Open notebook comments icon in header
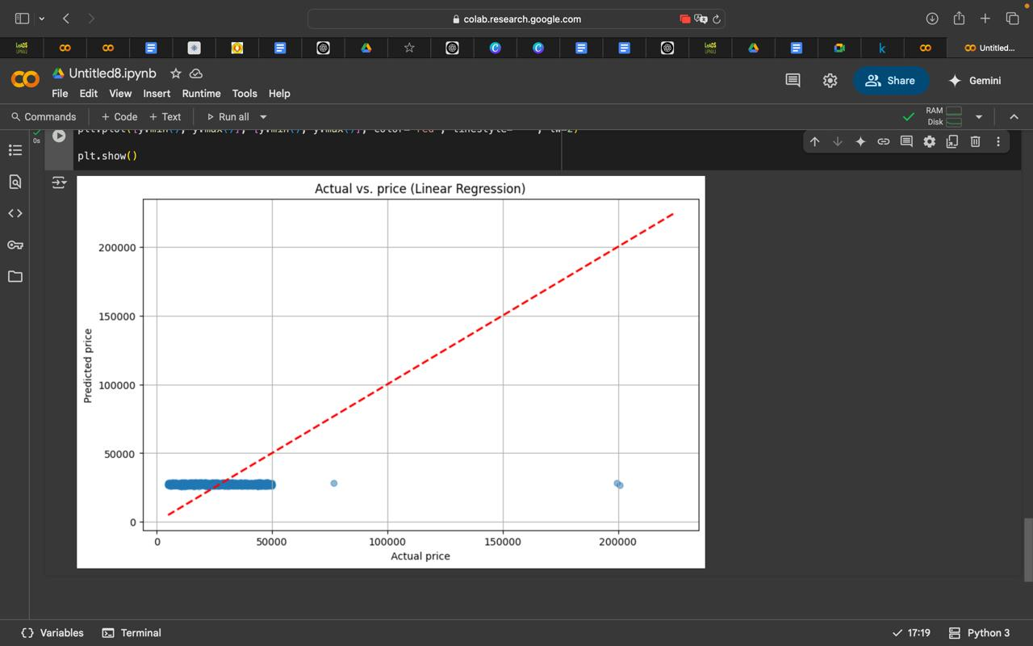 793,80
